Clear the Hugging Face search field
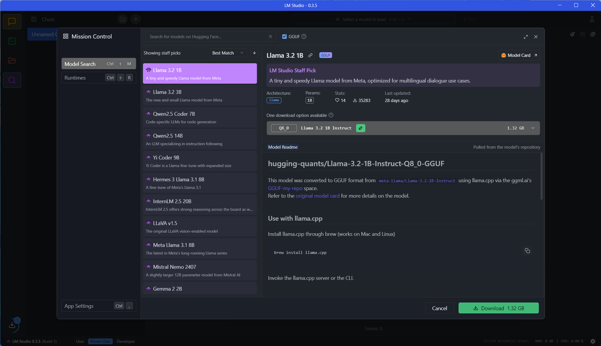Viewport: 601px width, 346px height. click(270, 36)
